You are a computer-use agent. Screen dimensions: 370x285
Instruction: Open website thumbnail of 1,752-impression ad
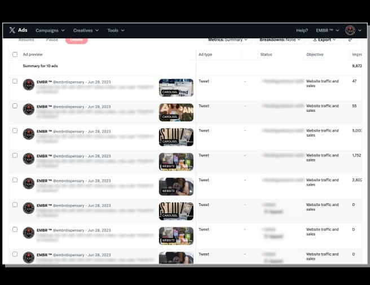tap(176, 162)
